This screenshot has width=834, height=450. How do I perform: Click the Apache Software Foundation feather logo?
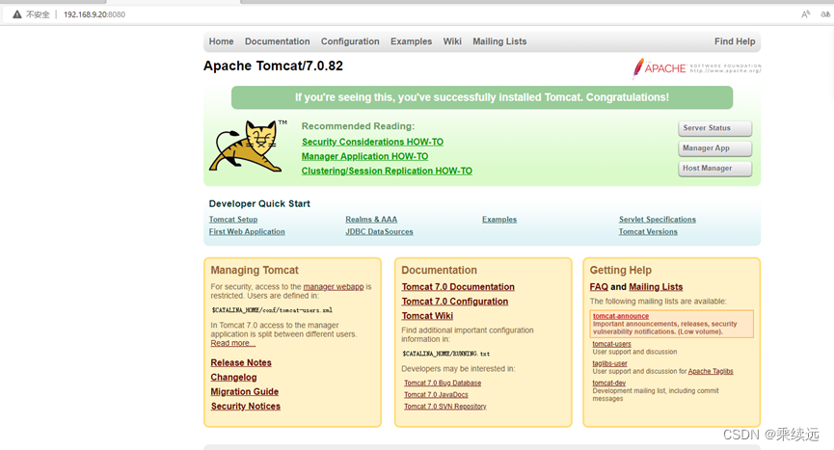697,68
